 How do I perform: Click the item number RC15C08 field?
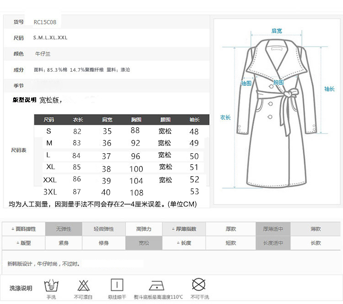[x=45, y=22]
